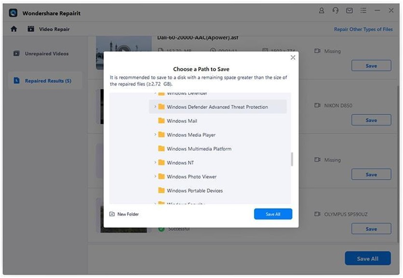This screenshot has height=278, width=403.
Task: Open the user account icon
Action: 321,11
